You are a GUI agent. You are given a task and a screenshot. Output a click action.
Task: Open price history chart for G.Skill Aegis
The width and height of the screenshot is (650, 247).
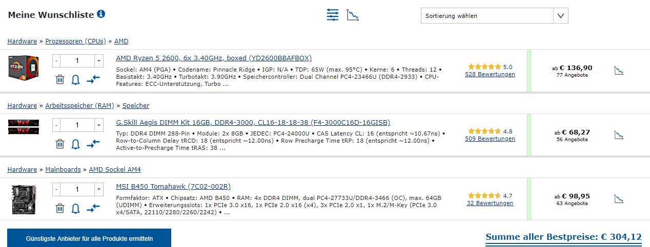(x=619, y=135)
